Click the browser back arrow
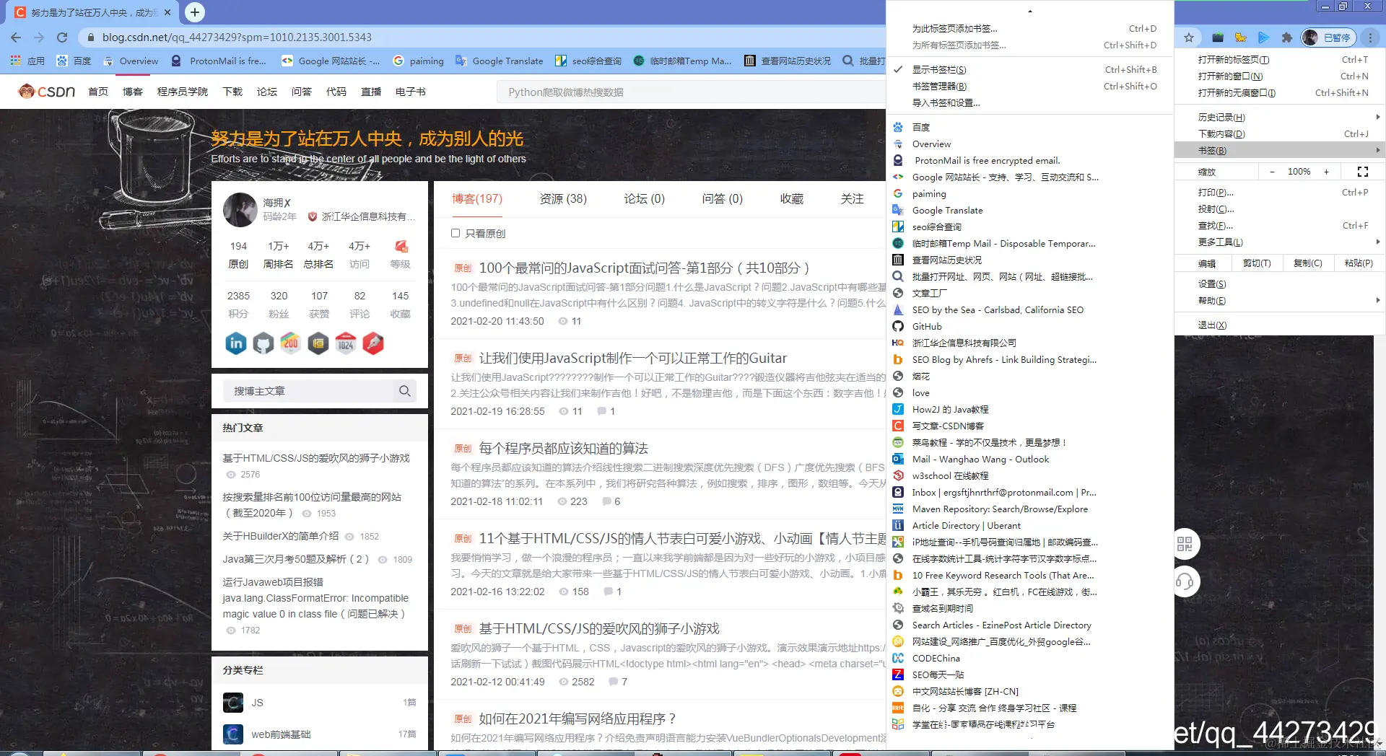This screenshot has height=756, width=1386. pos(16,38)
